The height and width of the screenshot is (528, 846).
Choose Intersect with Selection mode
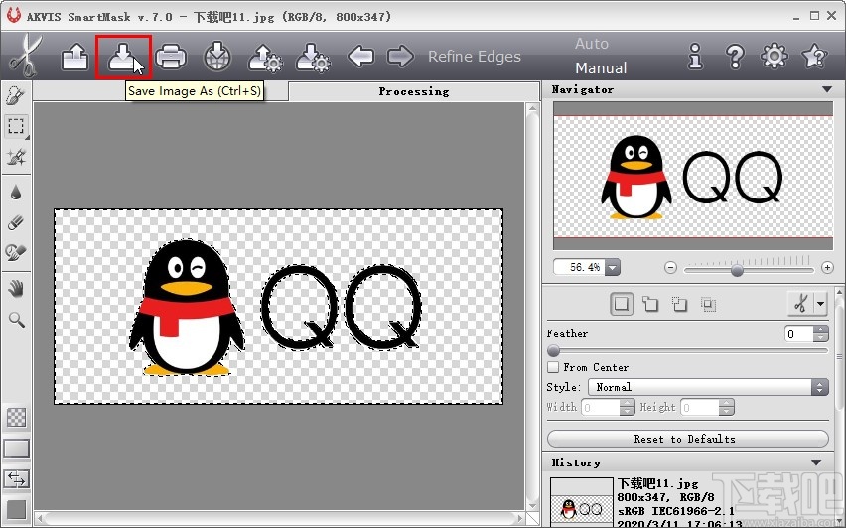(x=708, y=304)
